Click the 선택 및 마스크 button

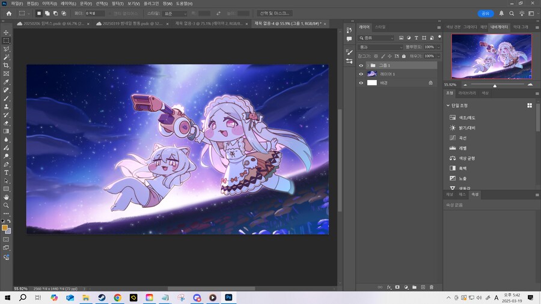click(x=275, y=13)
